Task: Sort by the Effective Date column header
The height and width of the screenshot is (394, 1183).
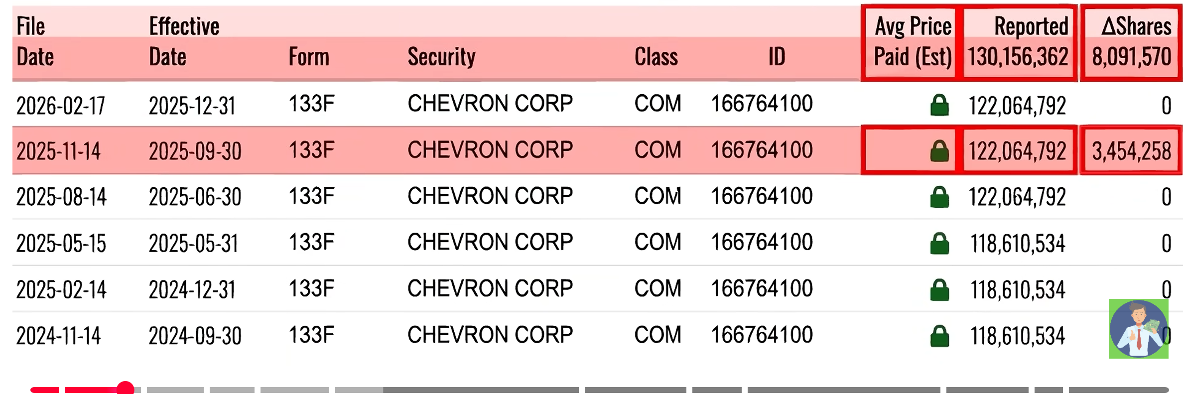Action: 184,42
